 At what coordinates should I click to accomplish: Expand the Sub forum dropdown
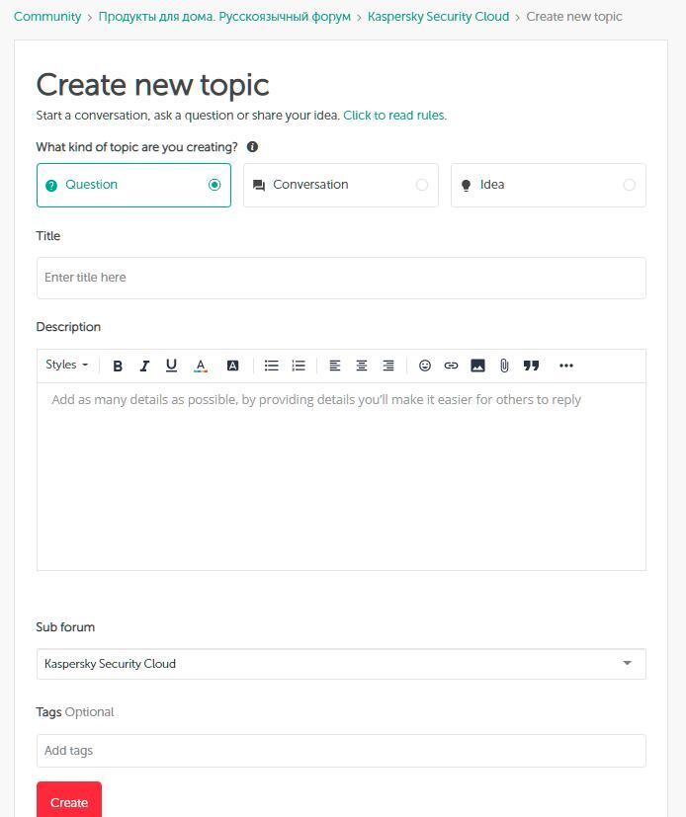tap(341, 664)
